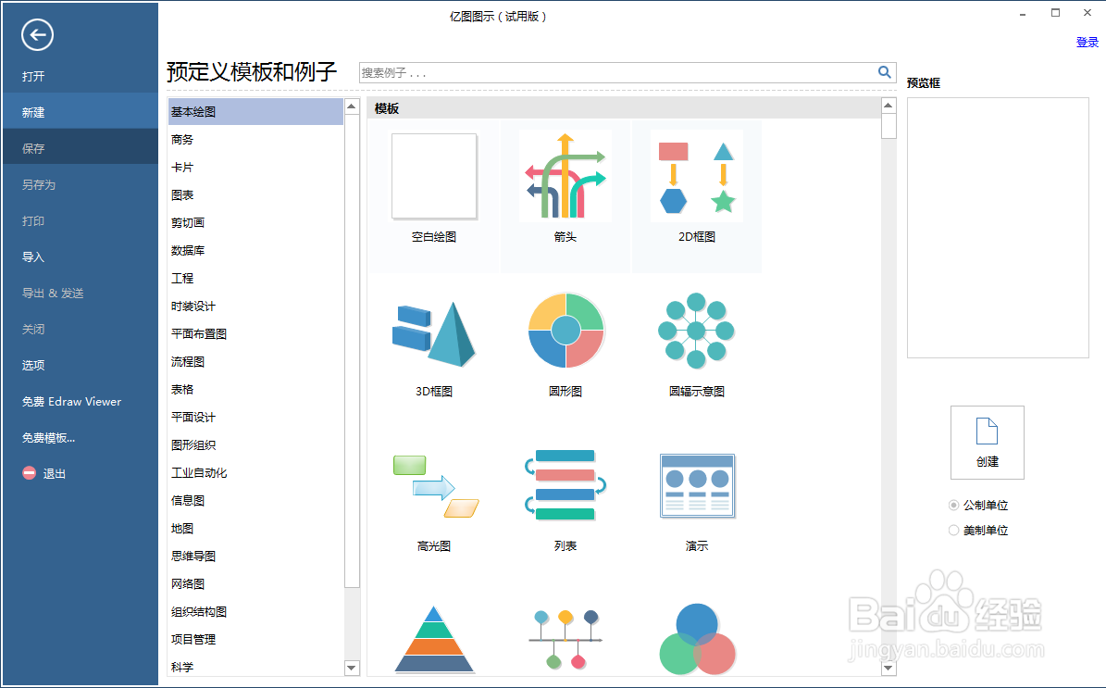
Task: Click the 创建 create document button
Action: pos(987,443)
